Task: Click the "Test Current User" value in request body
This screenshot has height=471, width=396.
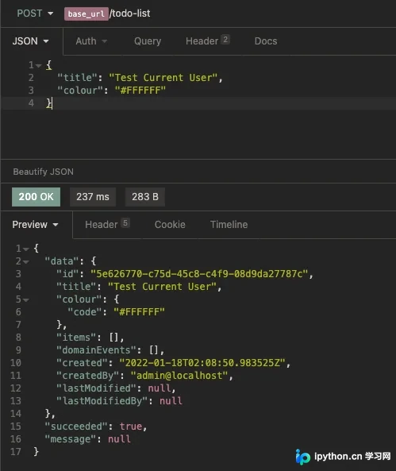Action: [x=163, y=78]
